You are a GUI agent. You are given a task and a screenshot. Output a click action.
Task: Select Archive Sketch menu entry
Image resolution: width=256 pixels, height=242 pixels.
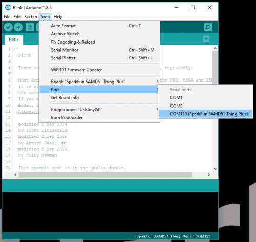point(99,34)
